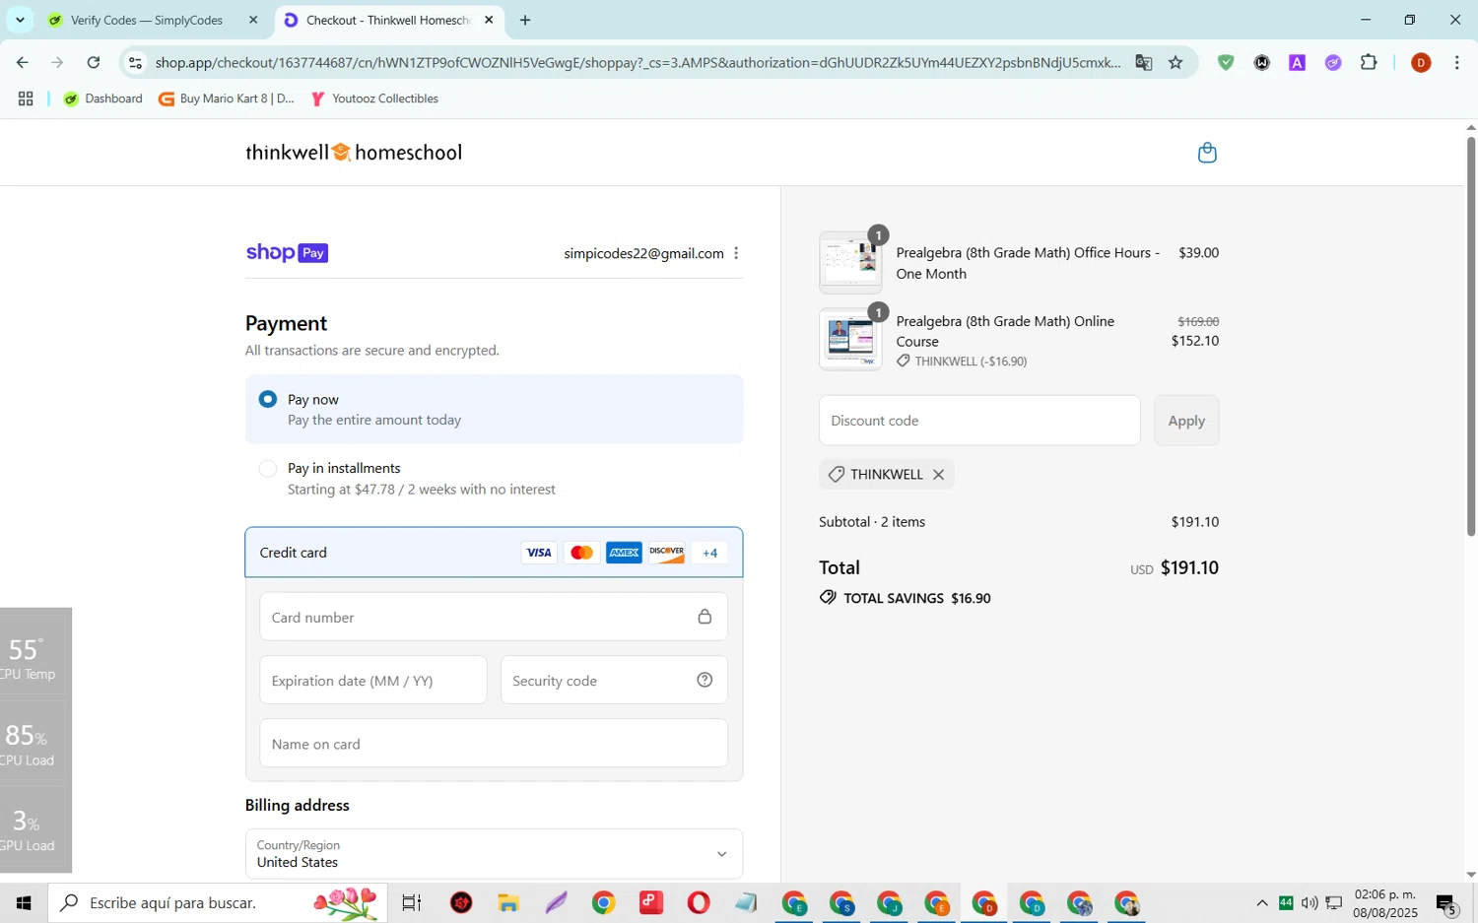
Task: Open the Windows Start menu
Action: tap(24, 902)
